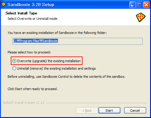Screen dimensions: 151x118
Task: Click the Select Install Type heading
Action: click(21, 13)
